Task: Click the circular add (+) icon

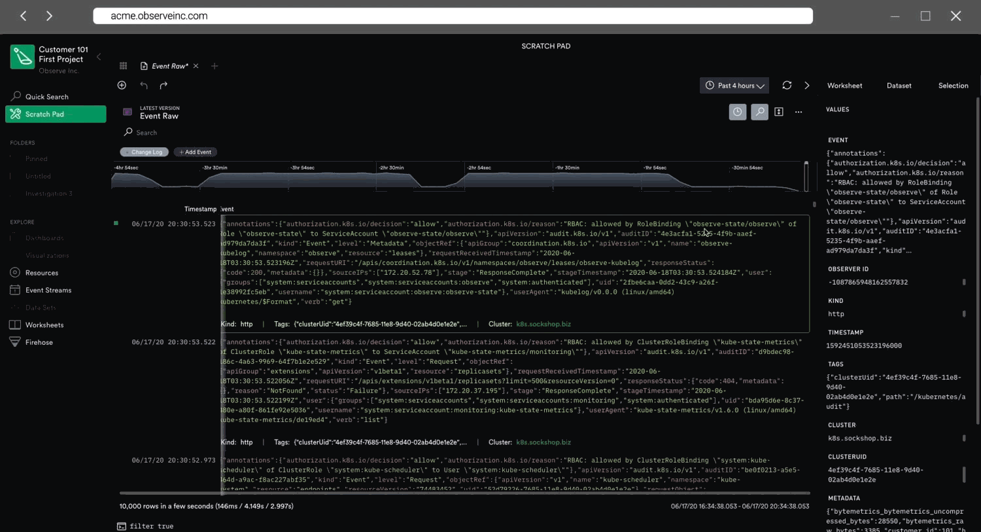Action: (x=122, y=85)
